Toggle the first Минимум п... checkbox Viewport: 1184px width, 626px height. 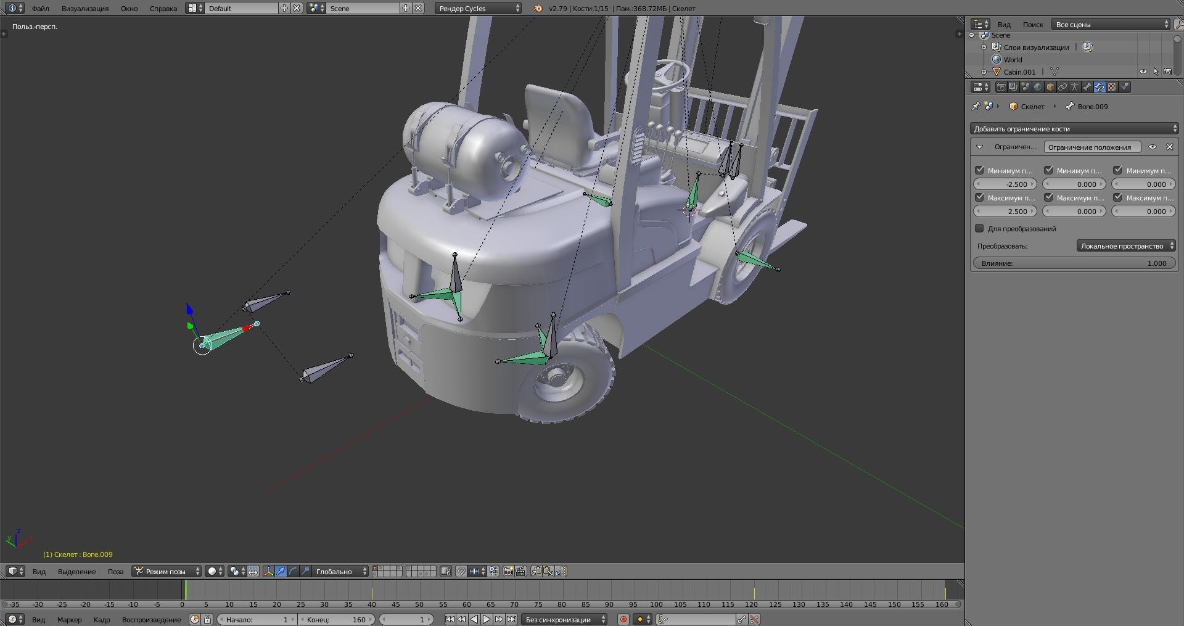979,170
